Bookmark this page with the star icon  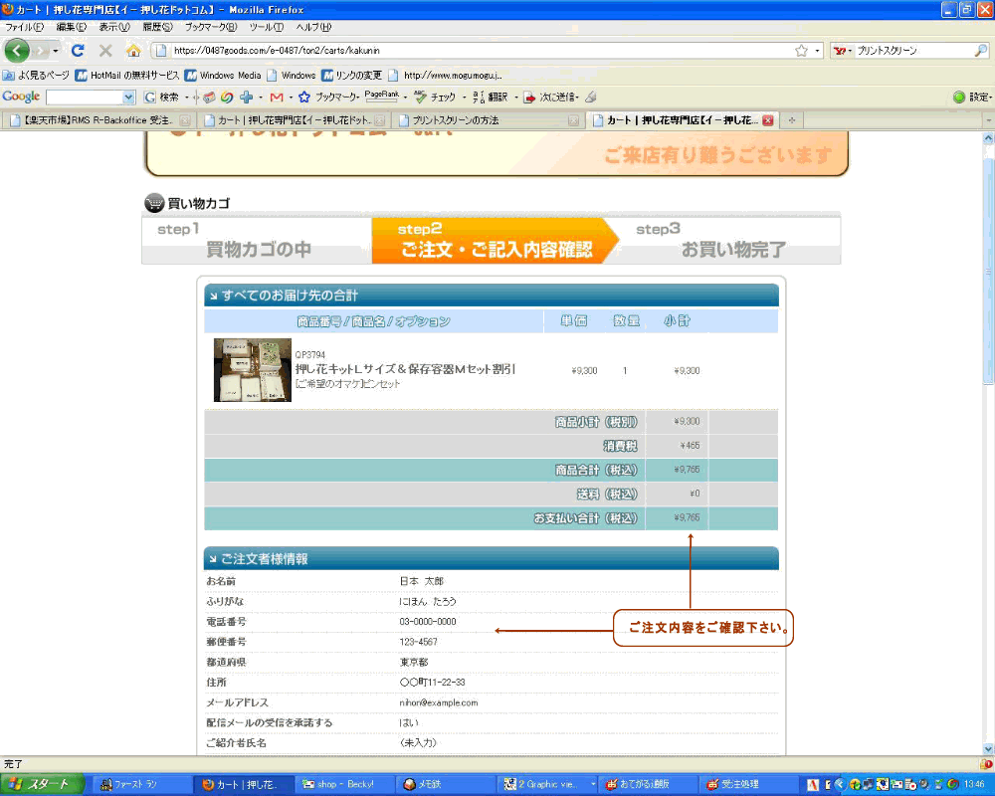coord(801,50)
